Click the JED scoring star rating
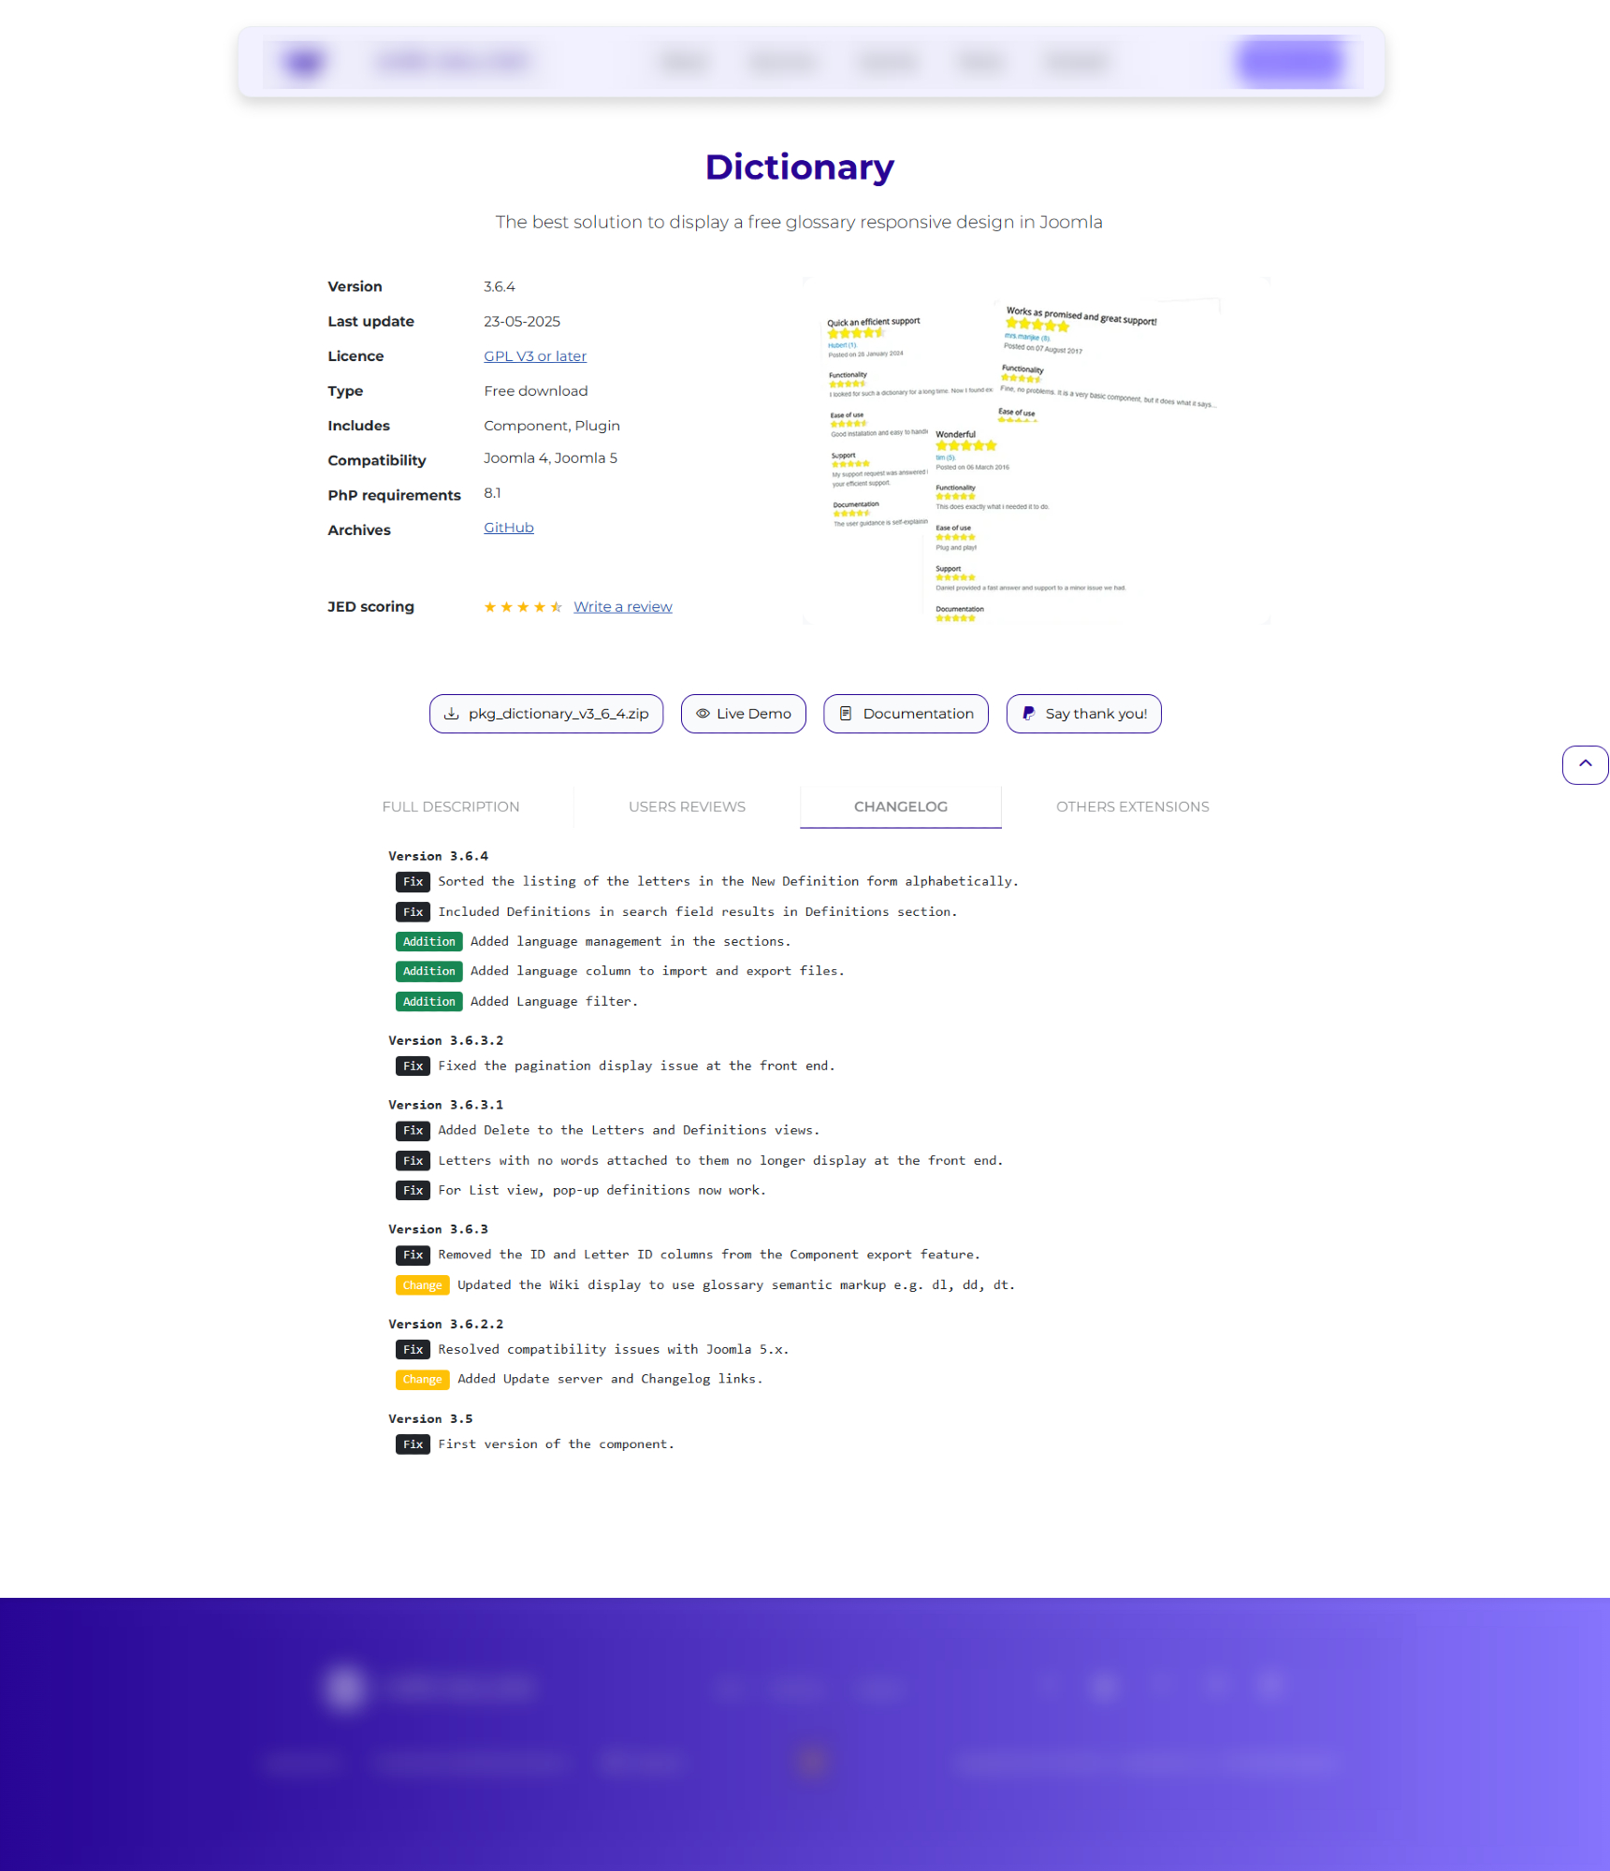This screenshot has width=1610, height=1871. click(x=522, y=607)
